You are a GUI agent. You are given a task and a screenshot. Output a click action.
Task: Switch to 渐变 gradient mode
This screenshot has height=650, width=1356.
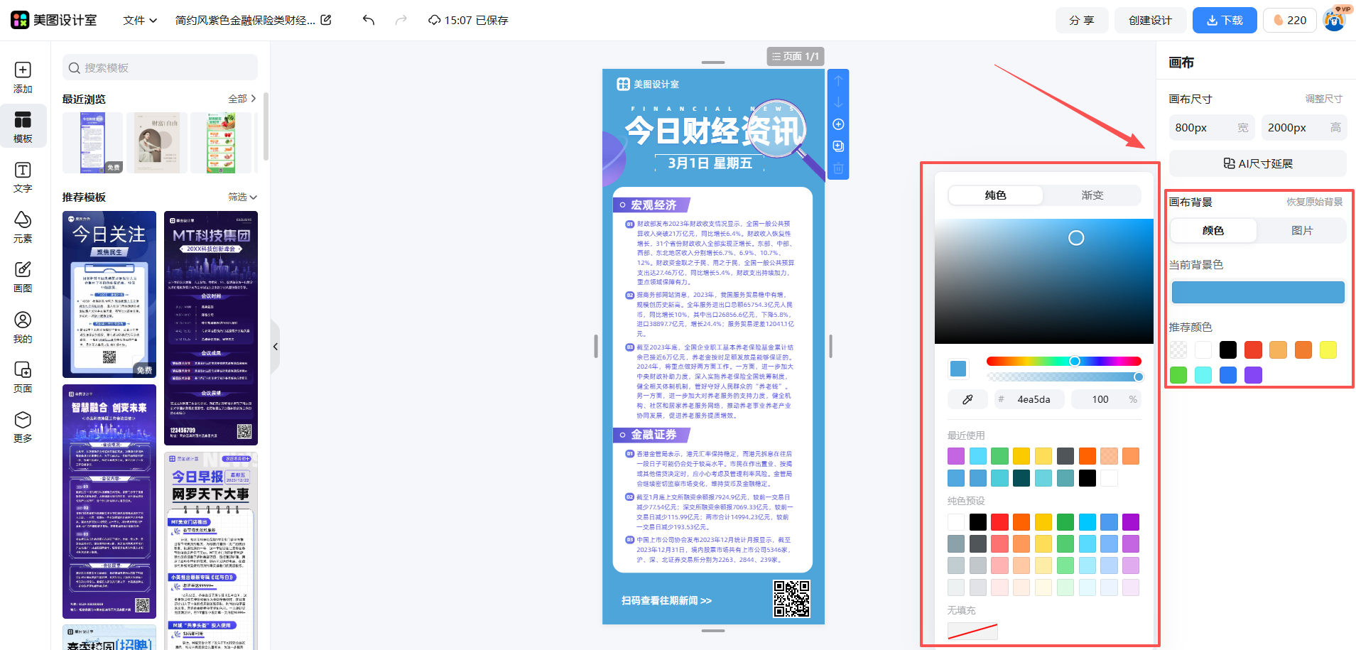[x=1092, y=195]
